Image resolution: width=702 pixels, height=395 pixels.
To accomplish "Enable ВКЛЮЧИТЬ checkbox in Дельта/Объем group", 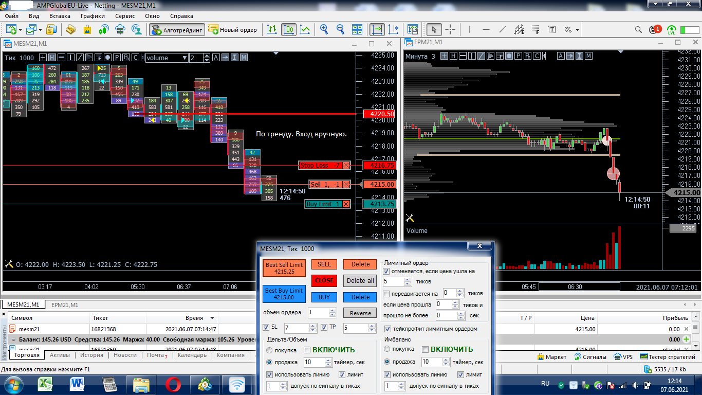I will coord(307,350).
